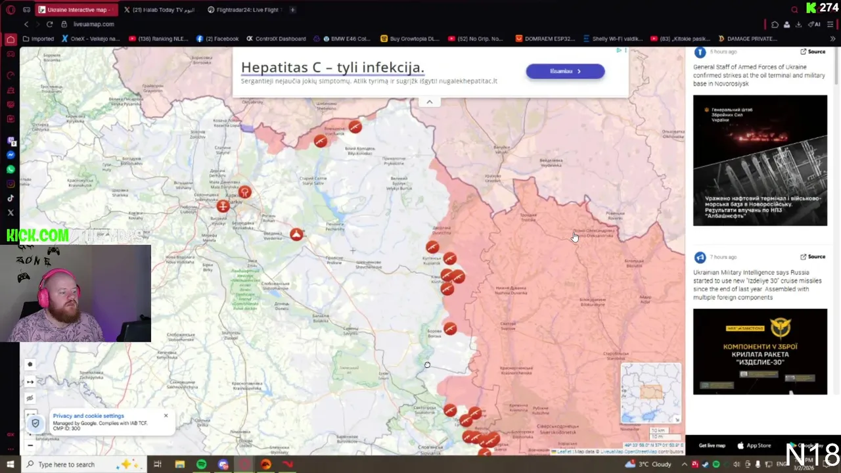Open the Opera menu logo
The image size is (841, 473).
pyautogui.click(x=11, y=10)
